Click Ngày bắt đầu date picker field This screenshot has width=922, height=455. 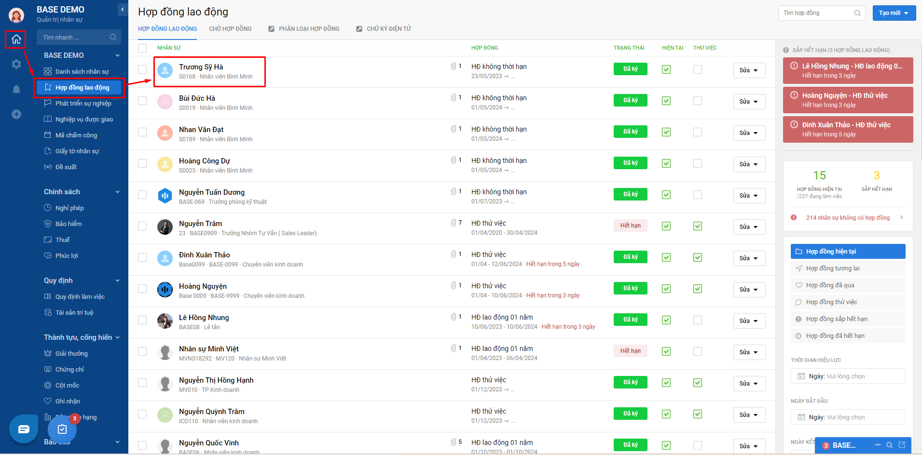pyautogui.click(x=848, y=417)
